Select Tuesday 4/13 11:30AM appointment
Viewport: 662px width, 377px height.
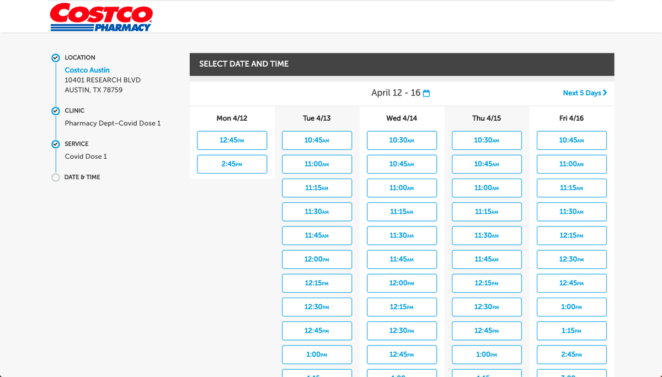[317, 212]
